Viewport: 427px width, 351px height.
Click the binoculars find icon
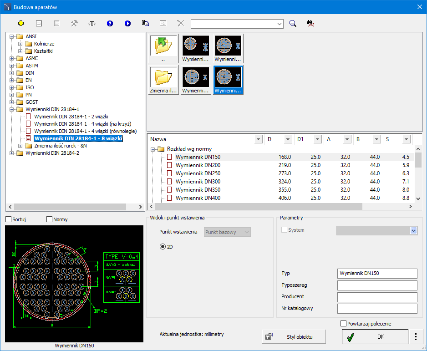(x=311, y=23)
